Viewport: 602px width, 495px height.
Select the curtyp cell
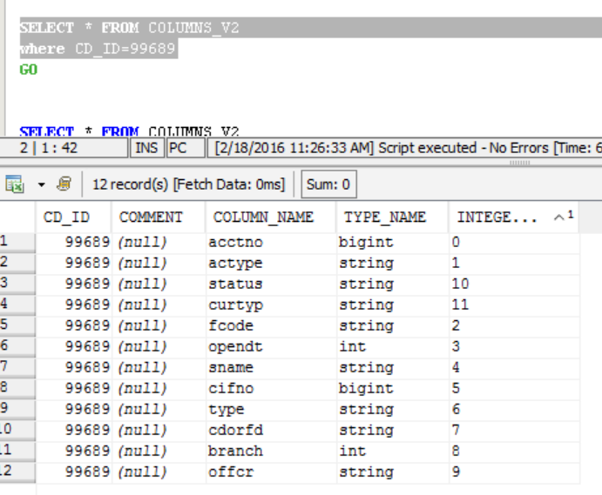pyautogui.click(x=271, y=304)
